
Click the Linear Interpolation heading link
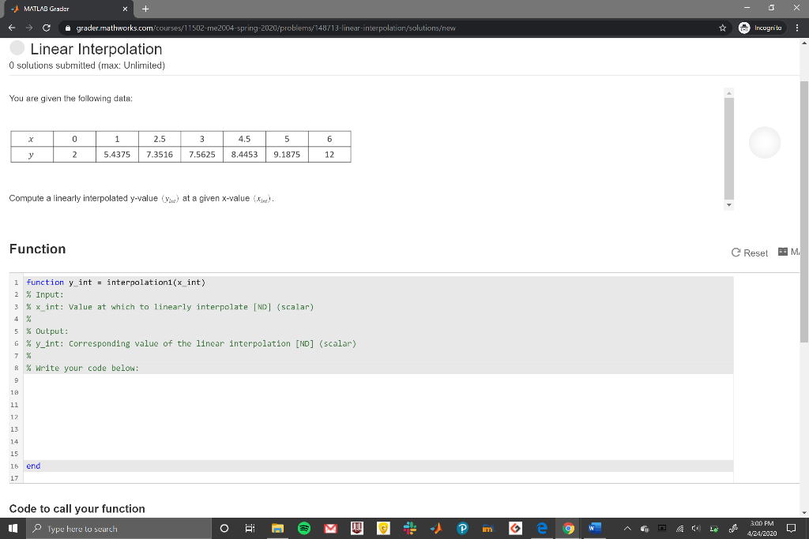point(95,49)
